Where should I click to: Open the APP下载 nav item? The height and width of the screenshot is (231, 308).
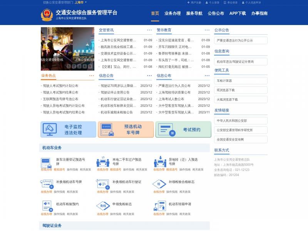[x=238, y=13]
